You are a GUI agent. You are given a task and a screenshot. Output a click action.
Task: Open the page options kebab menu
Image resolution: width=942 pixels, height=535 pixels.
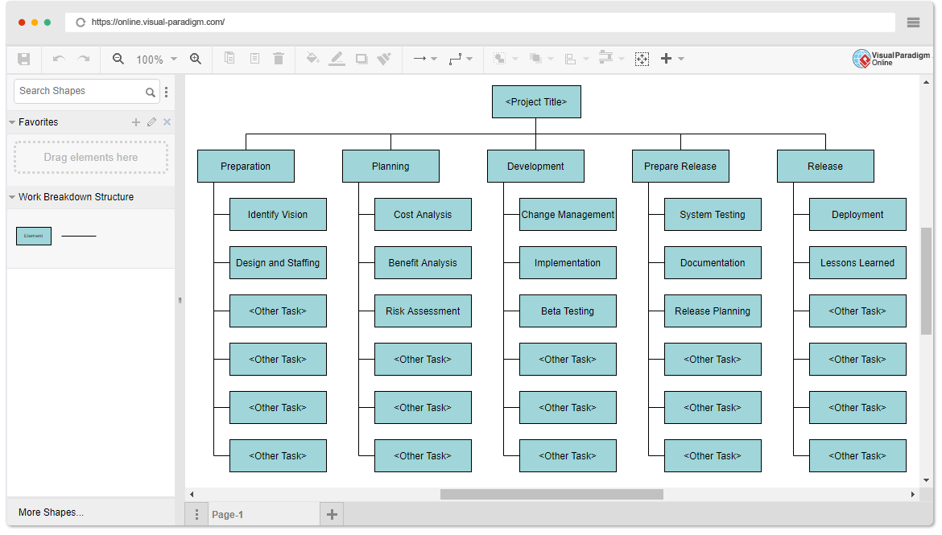pyautogui.click(x=196, y=515)
